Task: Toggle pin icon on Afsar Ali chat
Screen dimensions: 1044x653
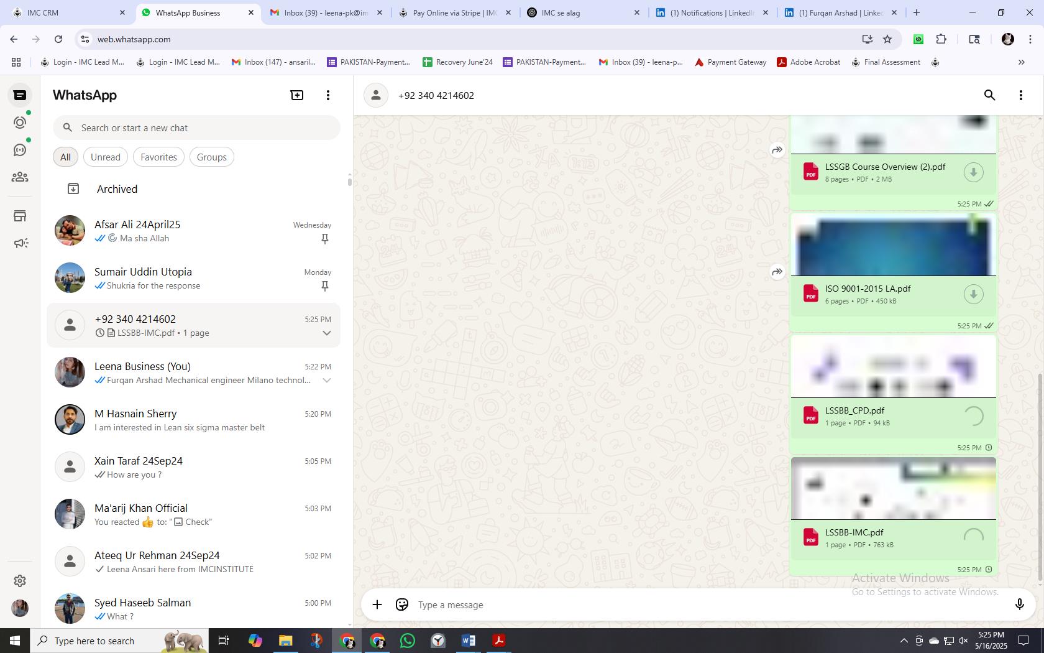Action: click(324, 239)
